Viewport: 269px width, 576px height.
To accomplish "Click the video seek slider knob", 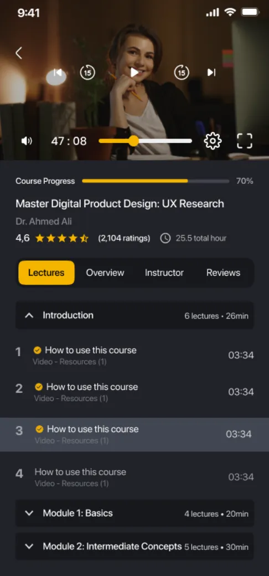I will 133,141.
